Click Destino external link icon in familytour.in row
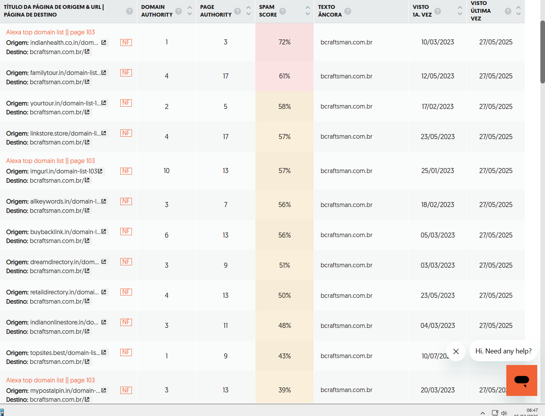The image size is (545, 416). (x=87, y=82)
